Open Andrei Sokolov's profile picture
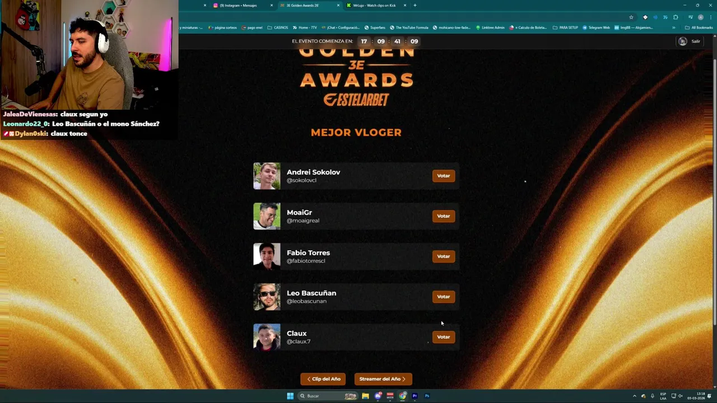717x403 pixels. pyautogui.click(x=267, y=176)
